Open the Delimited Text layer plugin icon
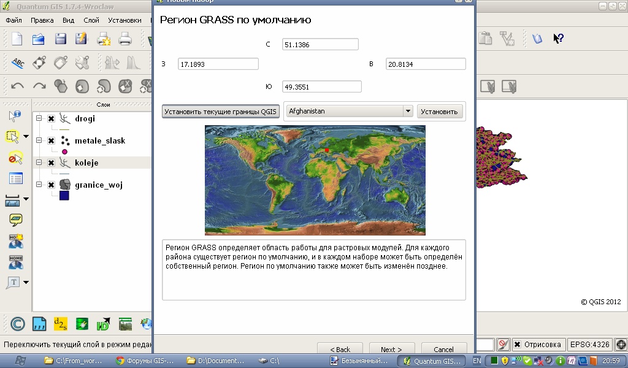This screenshot has height=368, width=628. tap(39, 324)
